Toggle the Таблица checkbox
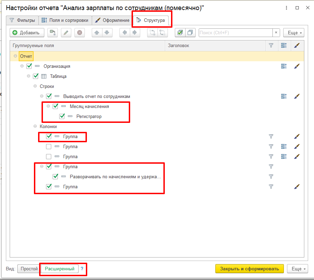 (x=35, y=76)
